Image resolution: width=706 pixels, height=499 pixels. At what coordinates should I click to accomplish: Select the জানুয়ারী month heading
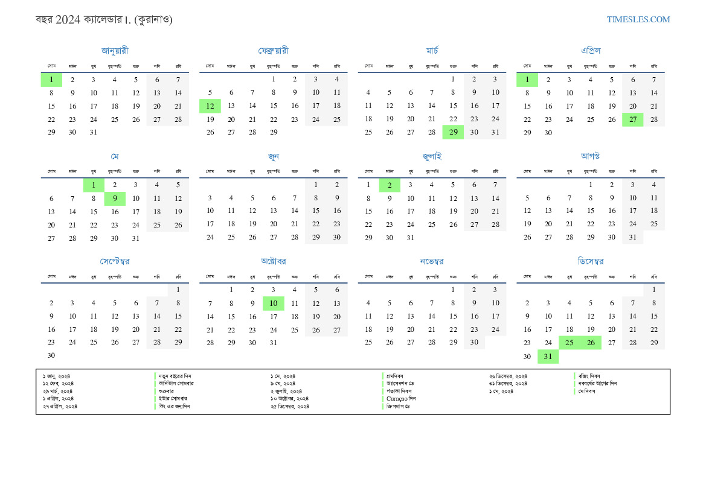(115, 51)
